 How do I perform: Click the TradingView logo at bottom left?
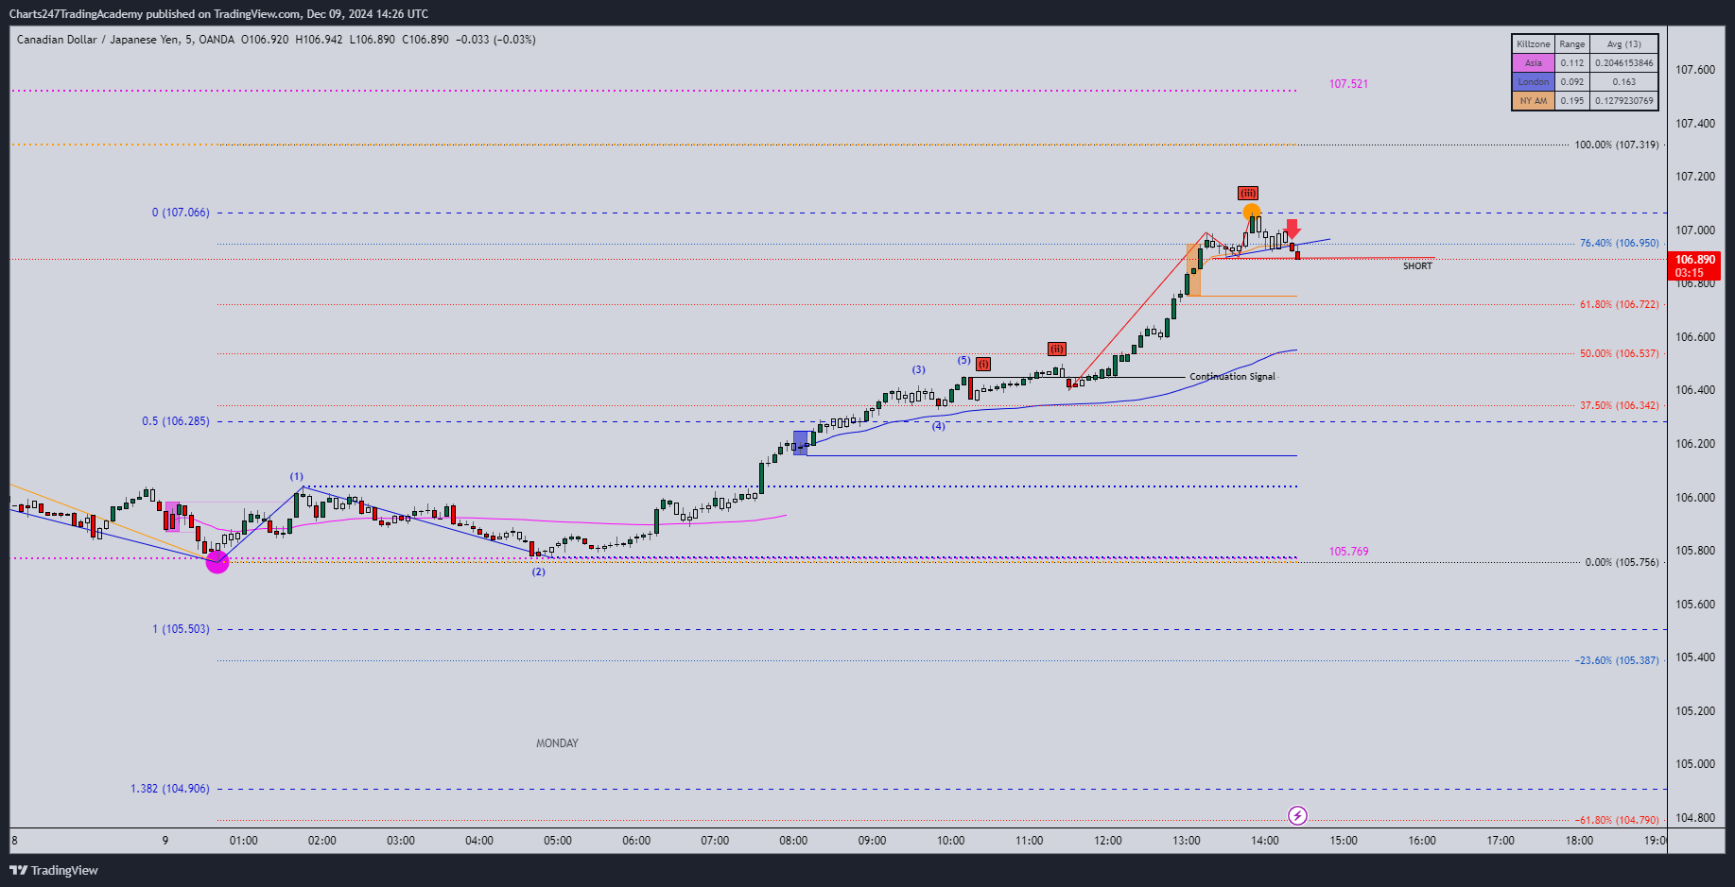[x=54, y=870]
